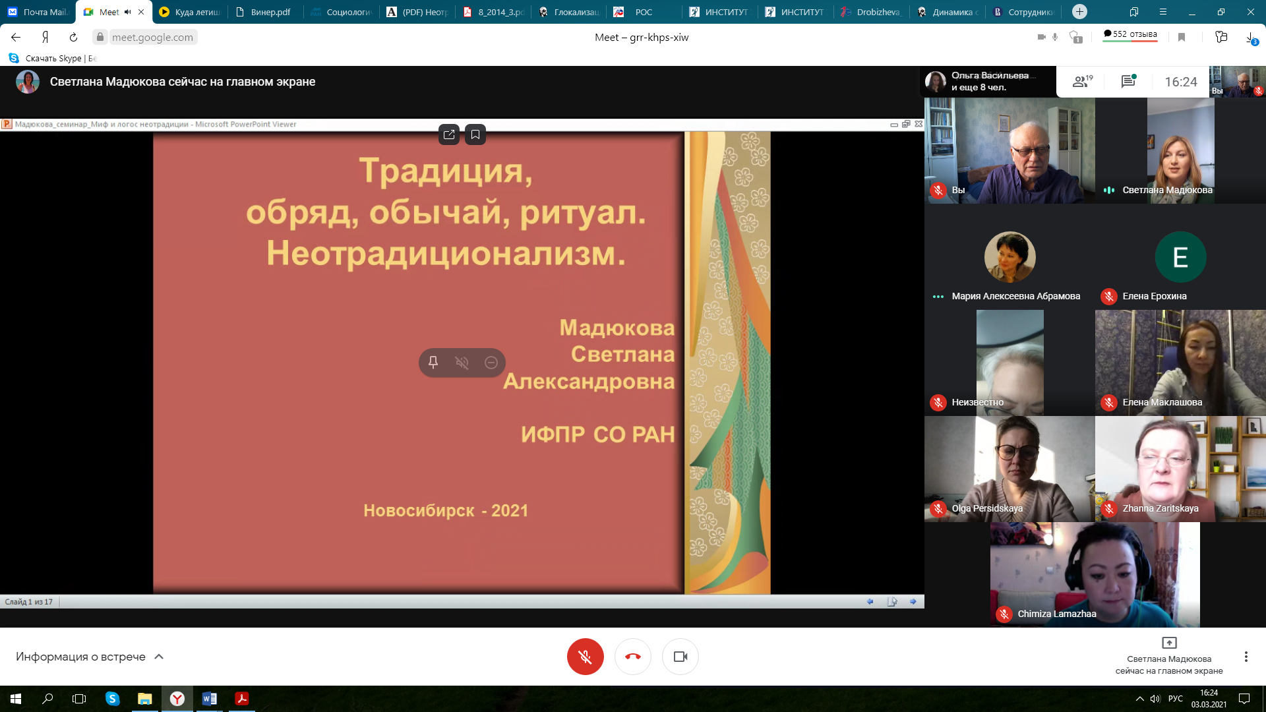The height and width of the screenshot is (712, 1266).
Task: Open the meeting chat icon
Action: [1128, 82]
